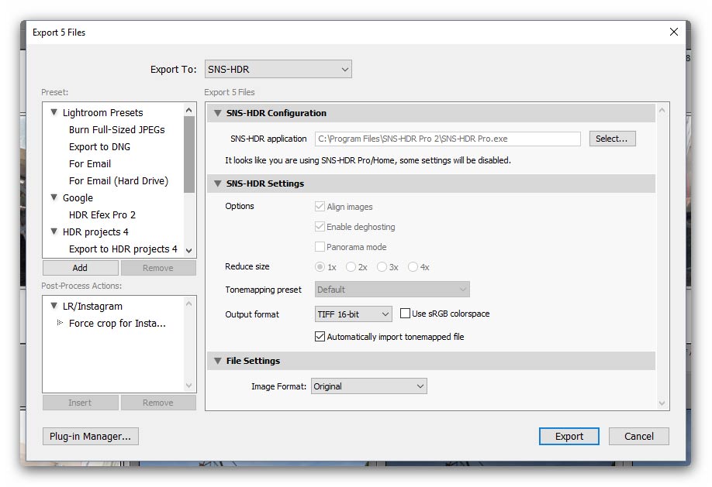The image size is (712, 487).
Task: Collapse the Lightroom Presets group triangle
Action: pyautogui.click(x=54, y=112)
